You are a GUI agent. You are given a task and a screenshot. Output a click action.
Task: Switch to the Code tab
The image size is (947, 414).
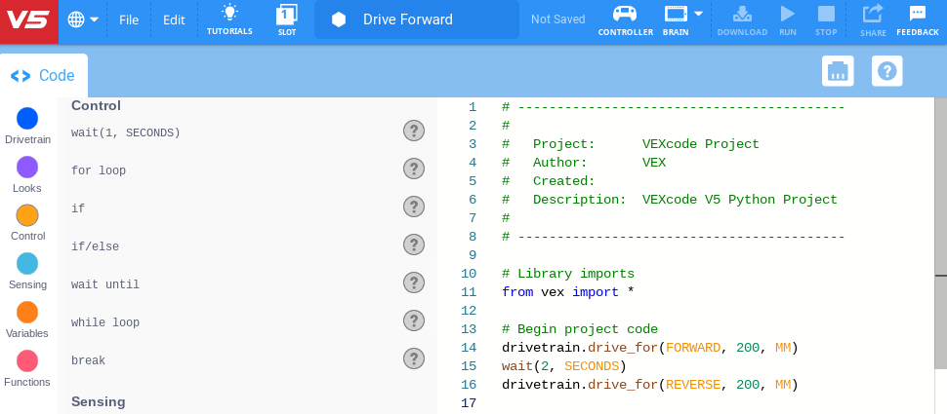pyautogui.click(x=44, y=76)
